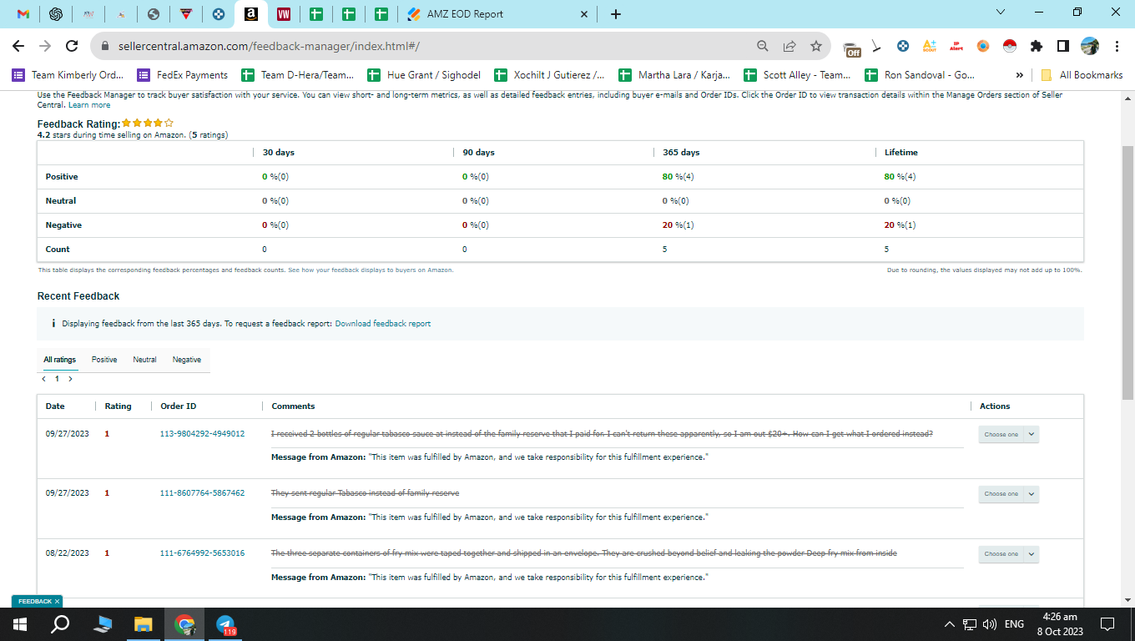Open the Team Kimberly Ord... bookmark
This screenshot has width=1135, height=641.
pos(68,75)
